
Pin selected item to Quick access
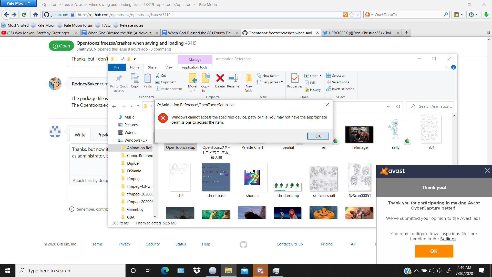pos(119,82)
